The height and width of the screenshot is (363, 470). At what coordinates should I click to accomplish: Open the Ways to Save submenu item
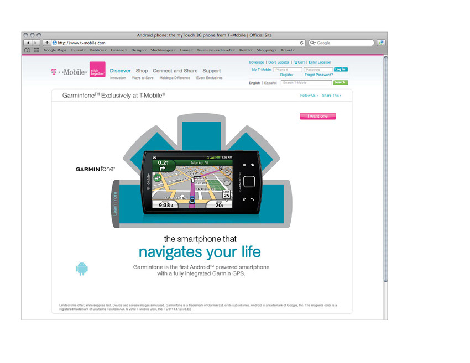(143, 78)
